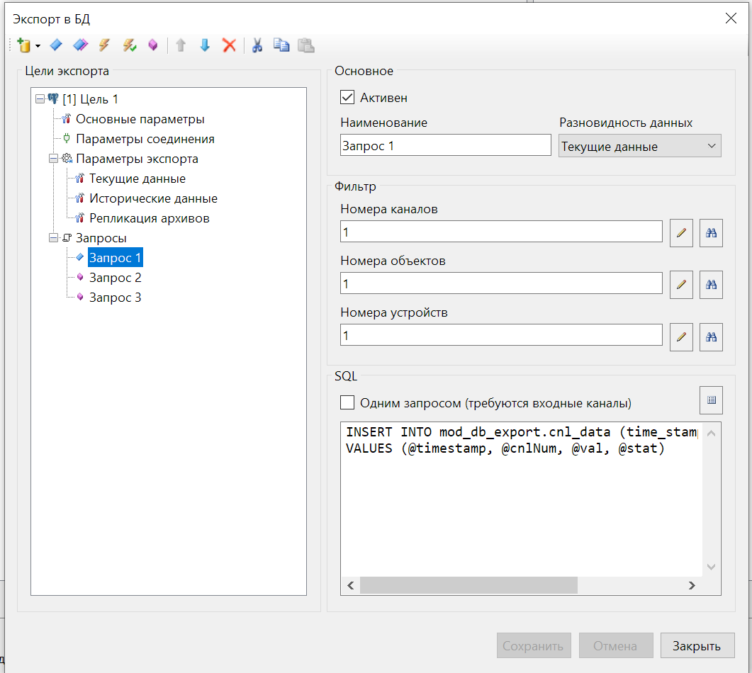Image resolution: width=752 pixels, height=673 pixels.
Task: Open SQL parameters list button
Action: pyautogui.click(x=711, y=400)
